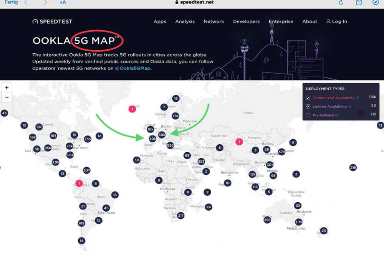
Task: Zoom in with the map plus button
Action: point(7,87)
